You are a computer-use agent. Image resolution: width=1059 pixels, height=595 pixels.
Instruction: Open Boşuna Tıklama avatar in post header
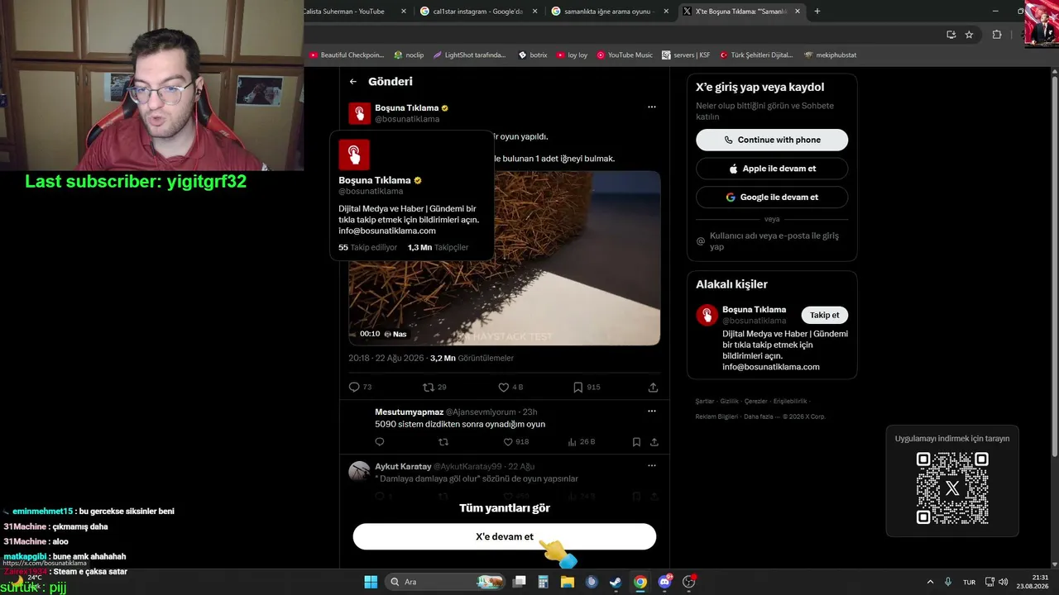point(359,113)
